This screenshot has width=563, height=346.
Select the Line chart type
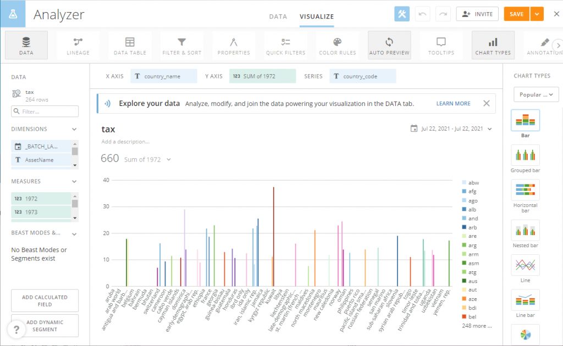(525, 266)
